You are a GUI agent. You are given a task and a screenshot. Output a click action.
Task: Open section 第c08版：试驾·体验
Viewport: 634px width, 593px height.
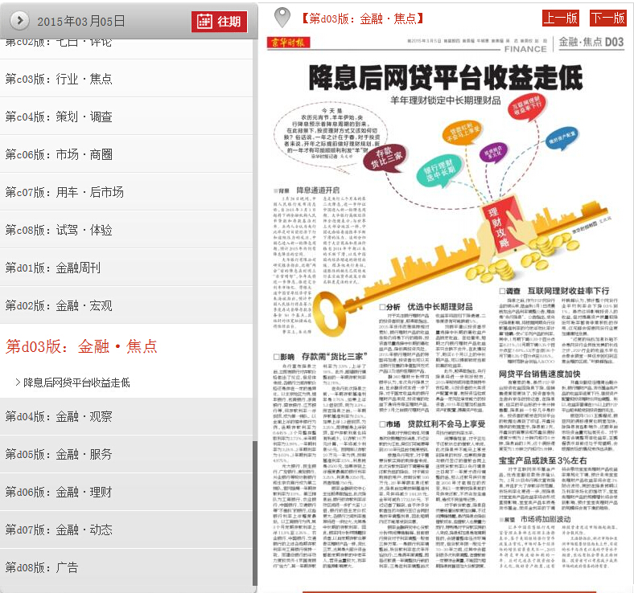point(126,230)
